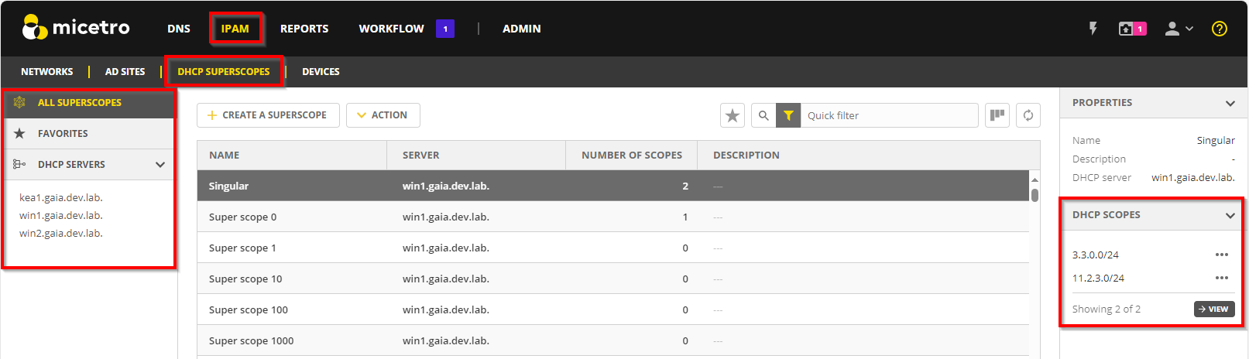Open the notifications inbox icon with badge
The width and height of the screenshot is (1249, 359).
1131,29
